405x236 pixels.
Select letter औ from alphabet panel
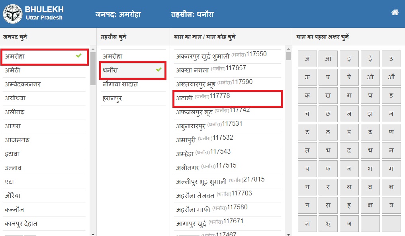(391, 77)
